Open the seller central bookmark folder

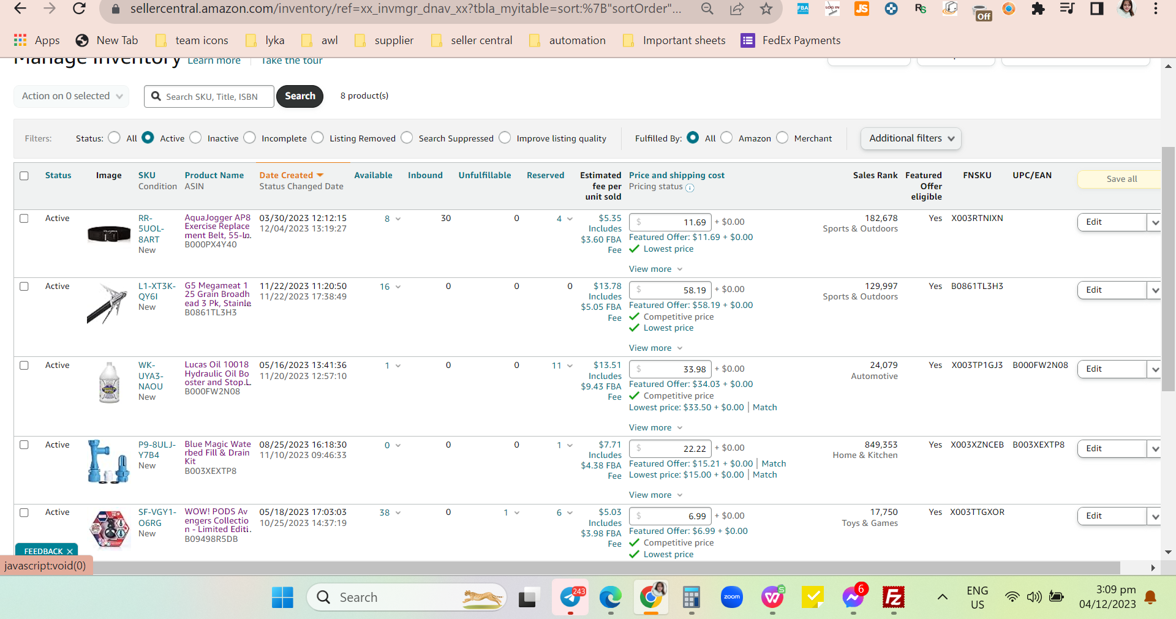(472, 40)
